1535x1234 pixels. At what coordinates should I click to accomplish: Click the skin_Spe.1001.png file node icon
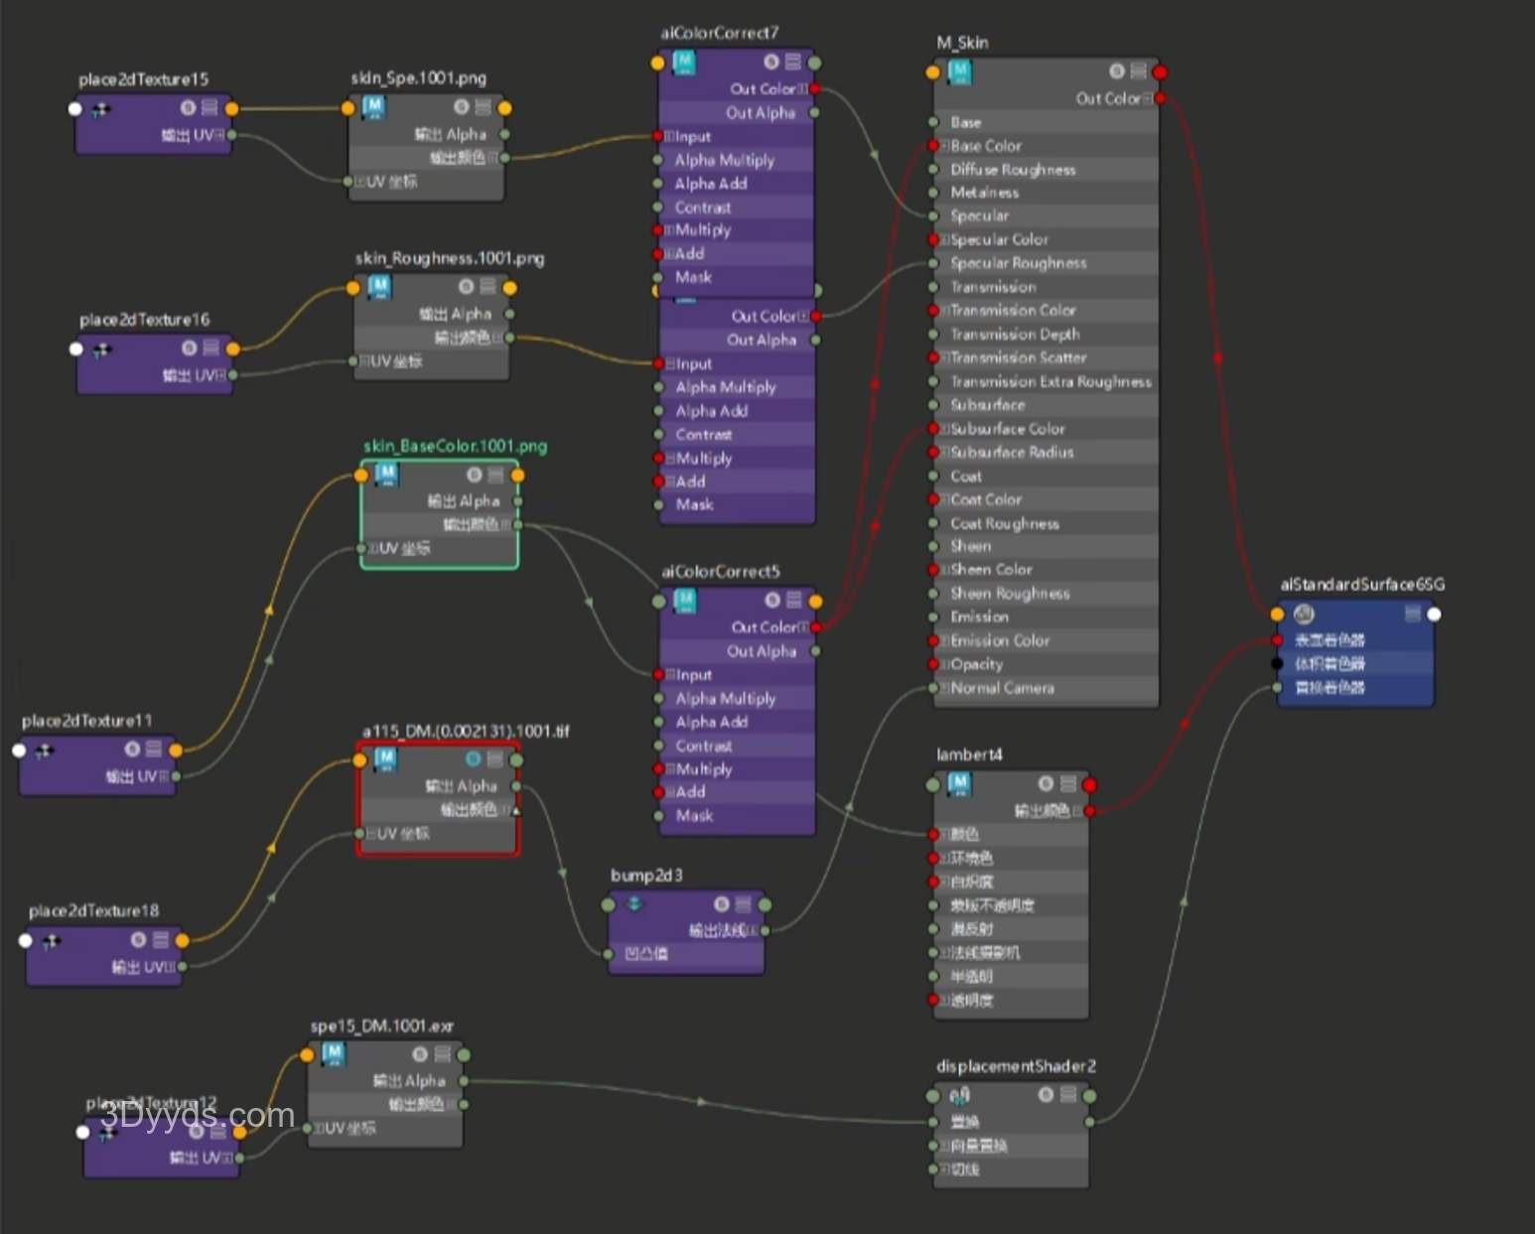pos(373,107)
